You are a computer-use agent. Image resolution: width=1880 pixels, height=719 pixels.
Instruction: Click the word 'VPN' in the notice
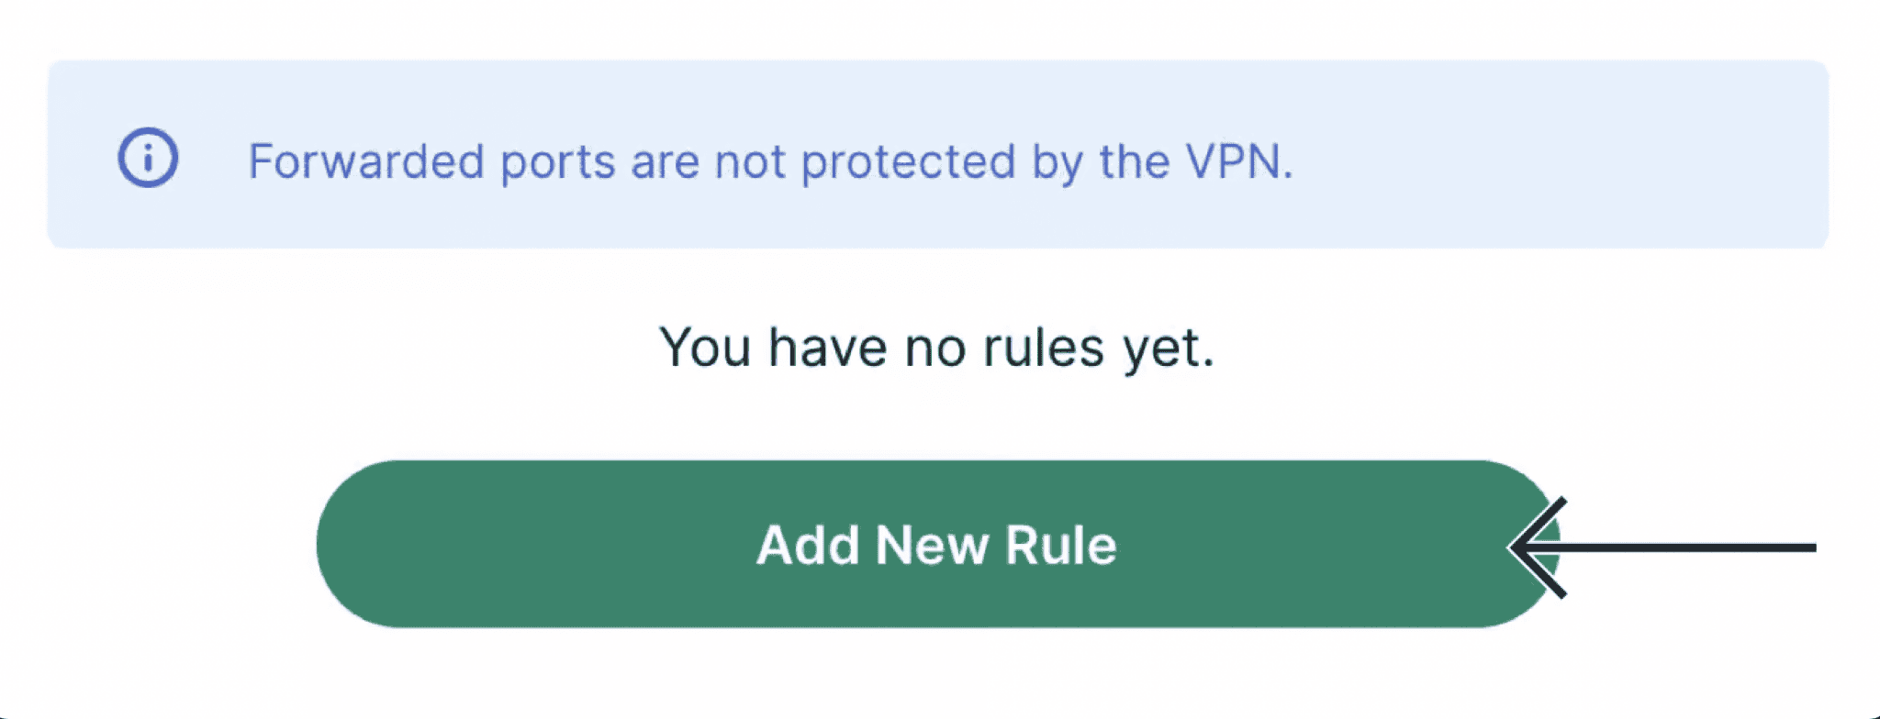pos(1237,162)
